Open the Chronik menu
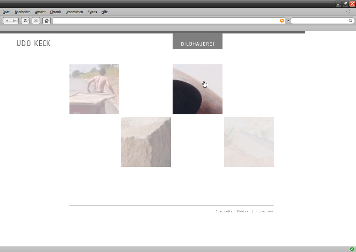The height and width of the screenshot is (252, 356). [x=56, y=12]
